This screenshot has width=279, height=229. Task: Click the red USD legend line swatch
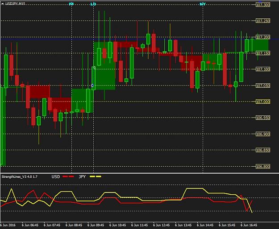coord(68,176)
